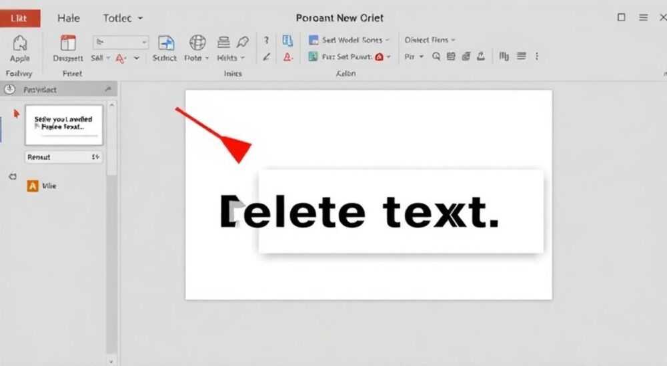This screenshot has width=667, height=366.
Task: Click the magnifier search icon in the ribbon
Action: pos(436,56)
